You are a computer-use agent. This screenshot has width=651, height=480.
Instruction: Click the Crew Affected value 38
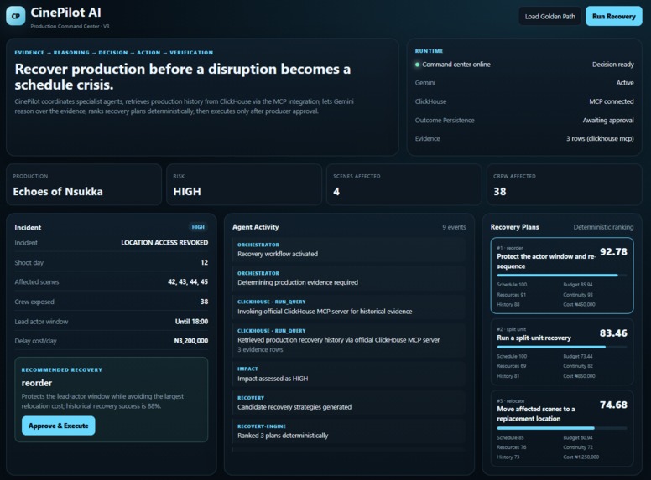coord(499,192)
